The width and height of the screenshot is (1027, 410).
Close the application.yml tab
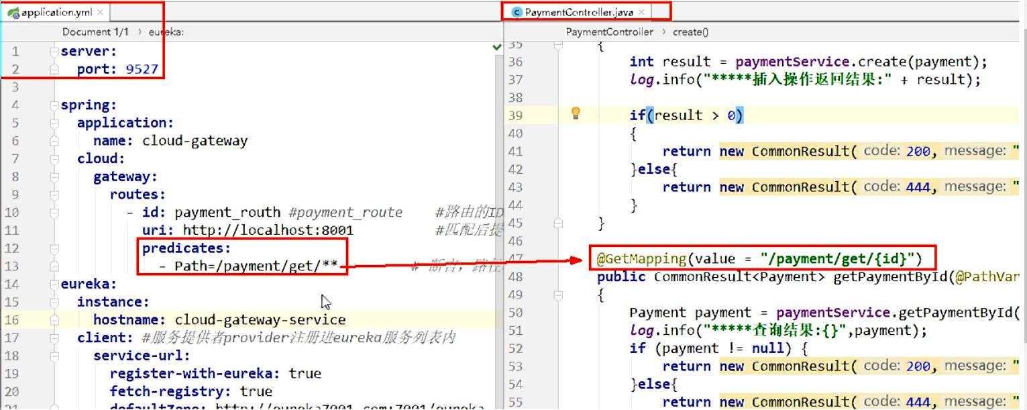[x=101, y=12]
